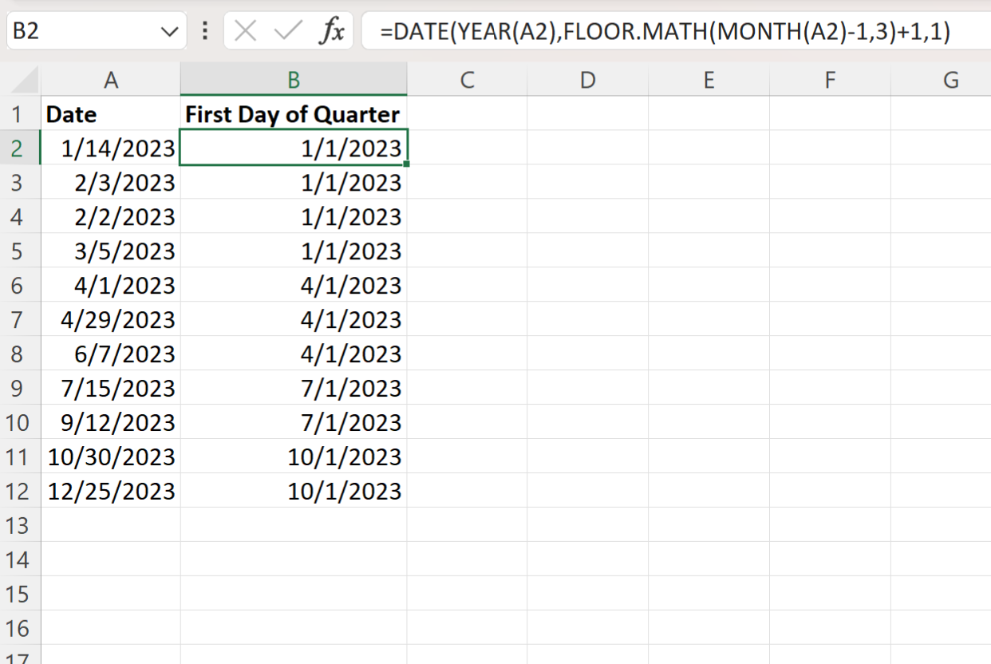Click cell B11 showing 10/1/2023

(x=294, y=457)
